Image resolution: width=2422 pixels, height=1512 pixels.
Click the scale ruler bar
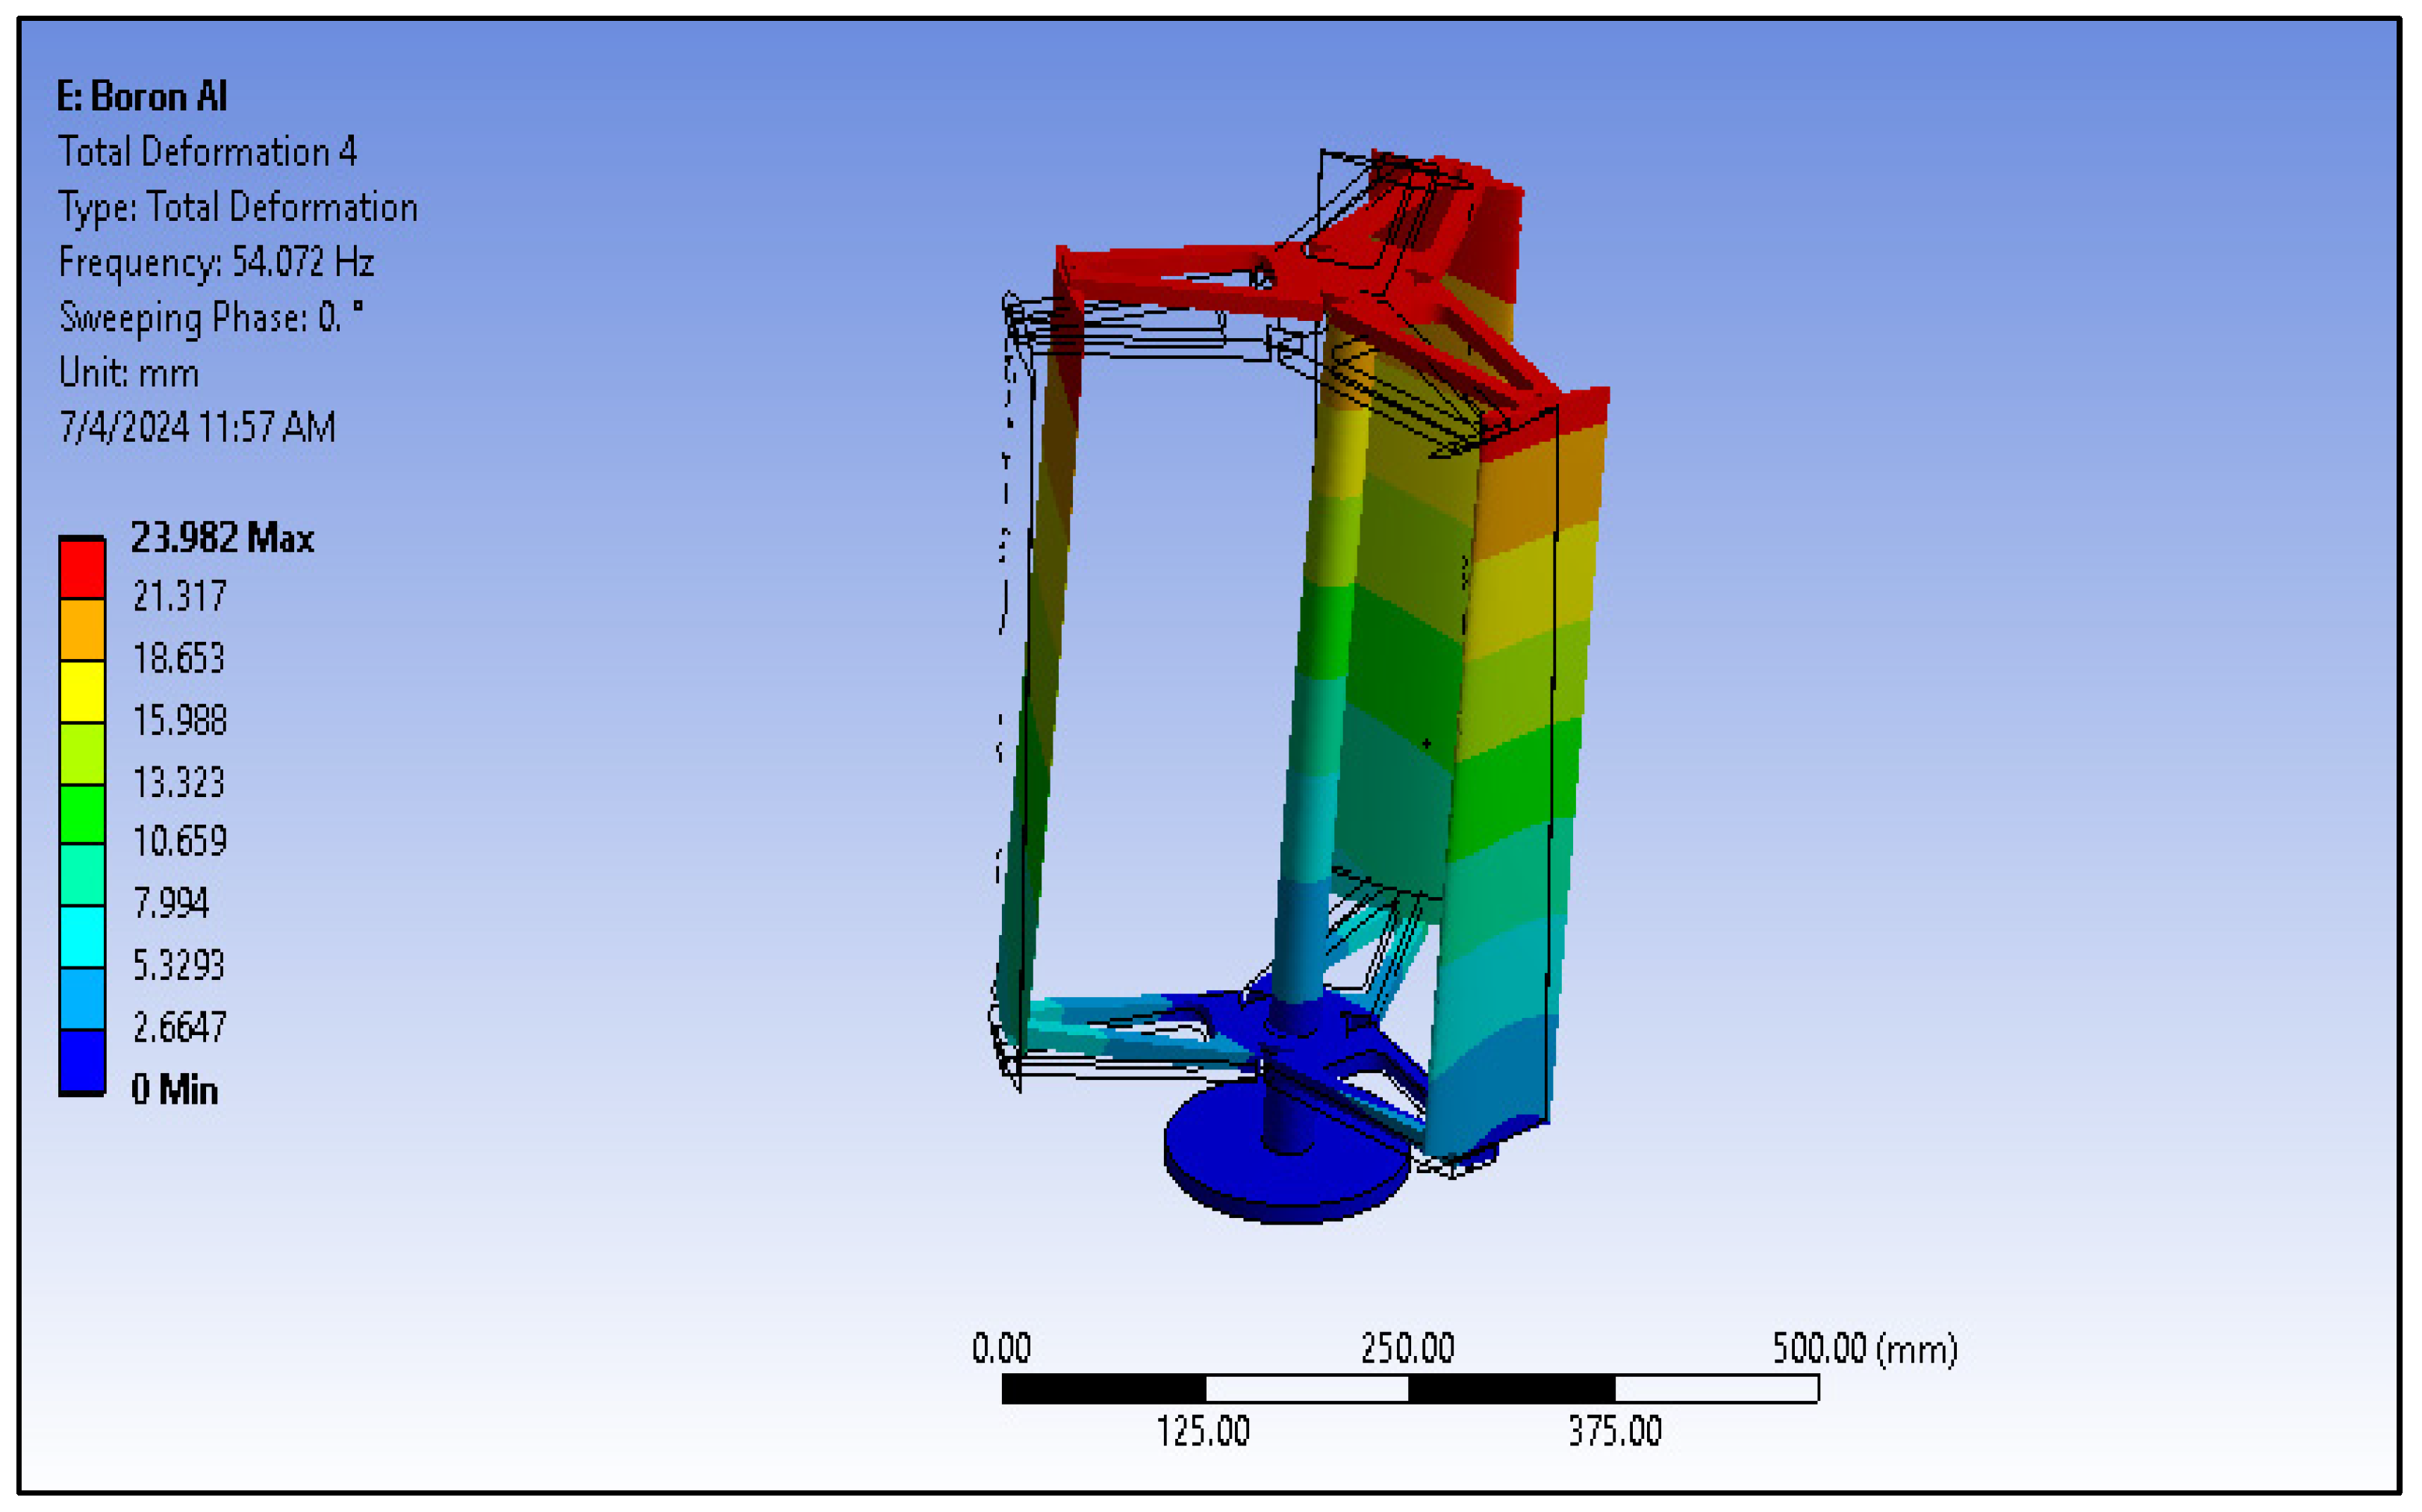(1410, 1389)
